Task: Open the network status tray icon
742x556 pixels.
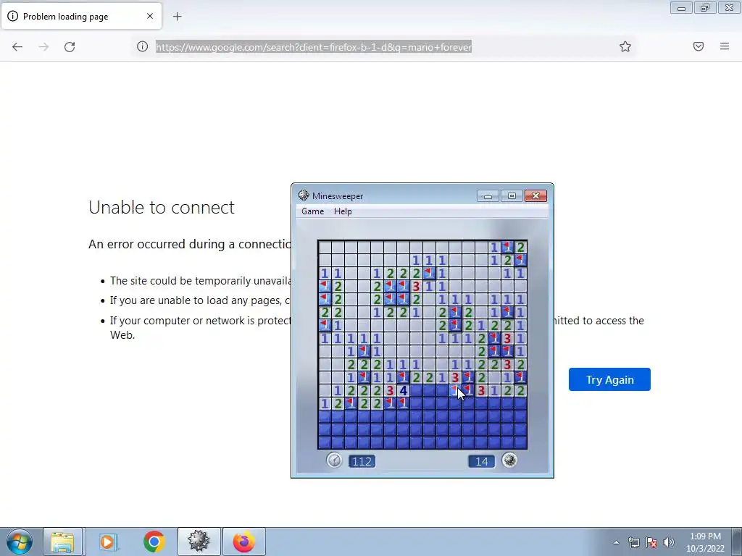Action: coord(633,542)
